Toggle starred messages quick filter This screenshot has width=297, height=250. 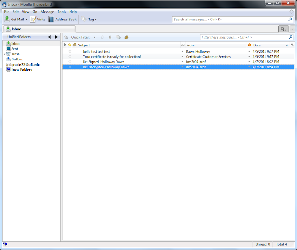click(102, 37)
